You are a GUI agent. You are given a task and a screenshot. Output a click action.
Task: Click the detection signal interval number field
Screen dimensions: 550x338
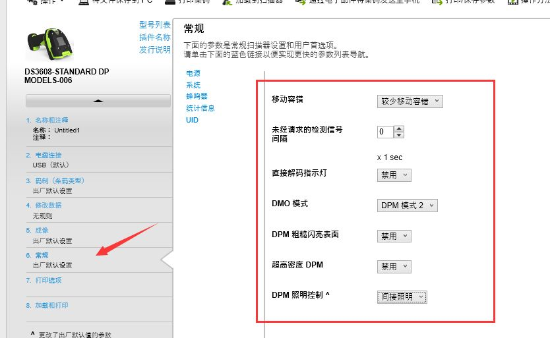[384, 132]
